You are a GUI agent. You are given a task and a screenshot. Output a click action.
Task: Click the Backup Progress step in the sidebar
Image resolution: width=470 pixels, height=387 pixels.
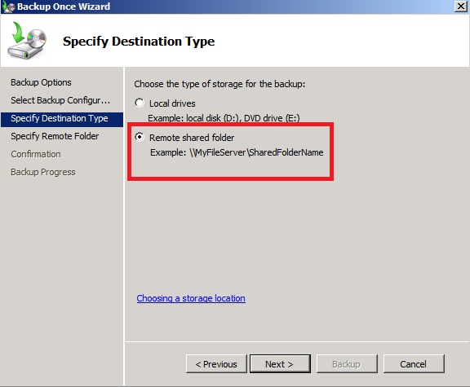point(43,172)
